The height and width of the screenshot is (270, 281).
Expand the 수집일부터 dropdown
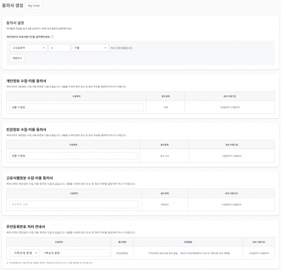28,48
